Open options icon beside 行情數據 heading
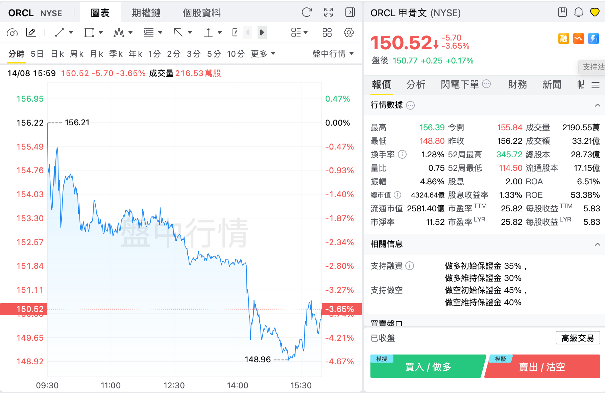 click(410, 105)
